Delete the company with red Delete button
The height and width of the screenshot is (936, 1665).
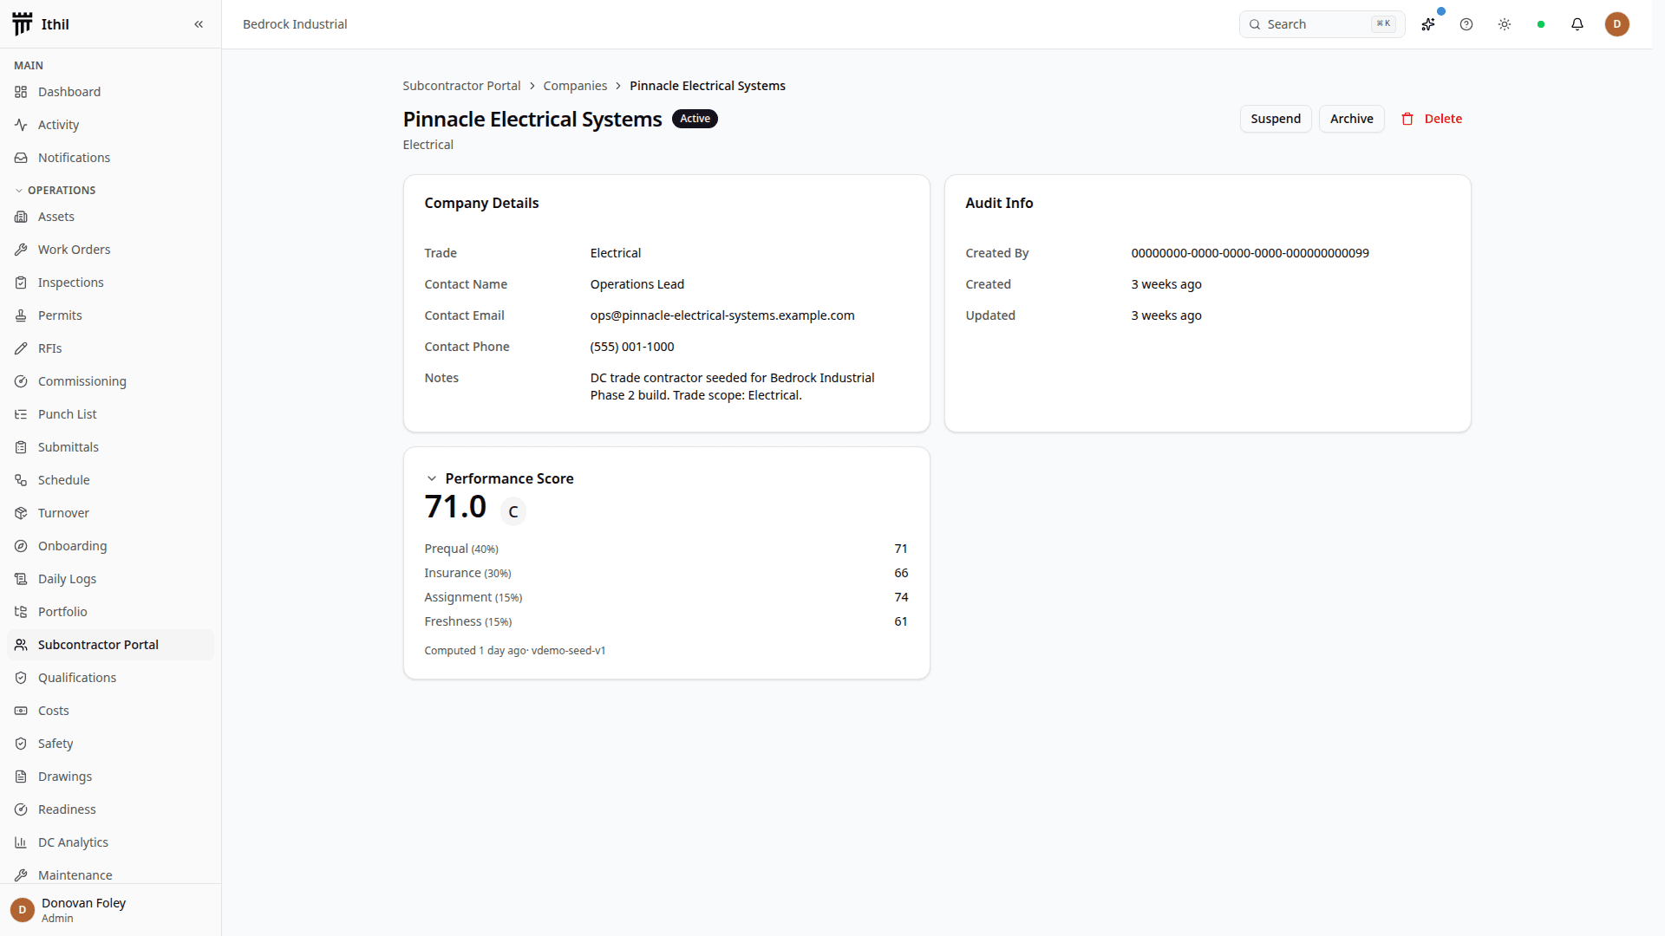coord(1432,119)
